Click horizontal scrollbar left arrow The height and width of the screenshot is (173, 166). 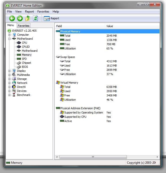(x=57, y=157)
